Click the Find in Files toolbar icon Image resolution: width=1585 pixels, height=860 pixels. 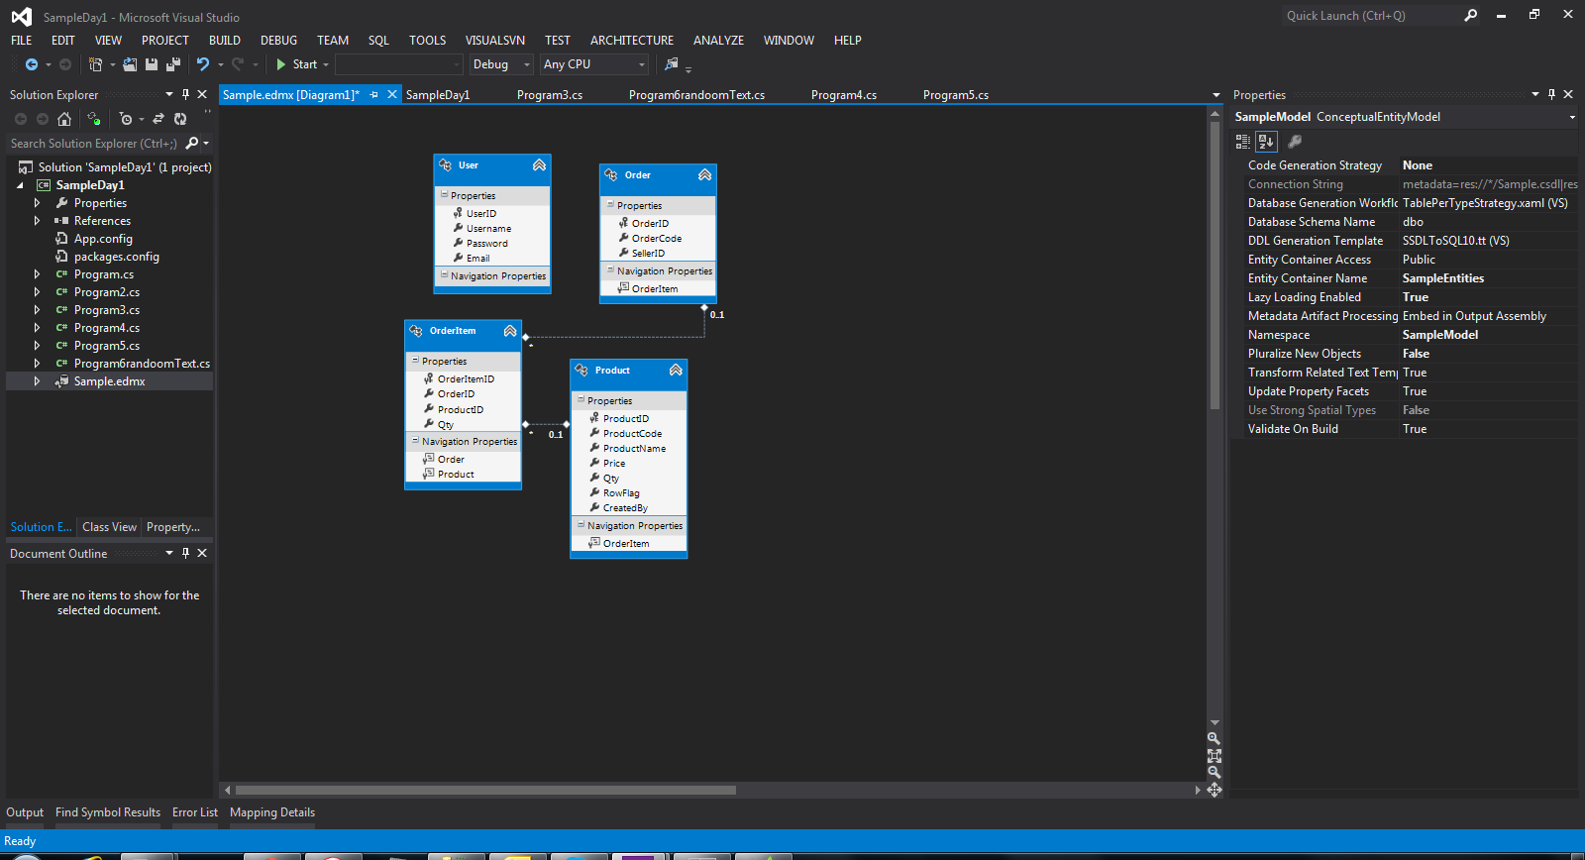coord(672,64)
